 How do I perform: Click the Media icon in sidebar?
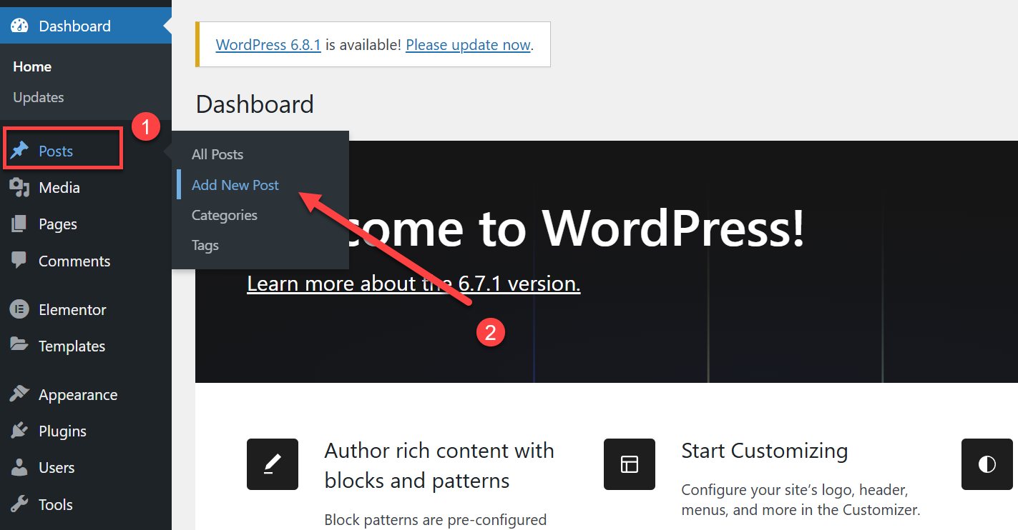click(19, 188)
